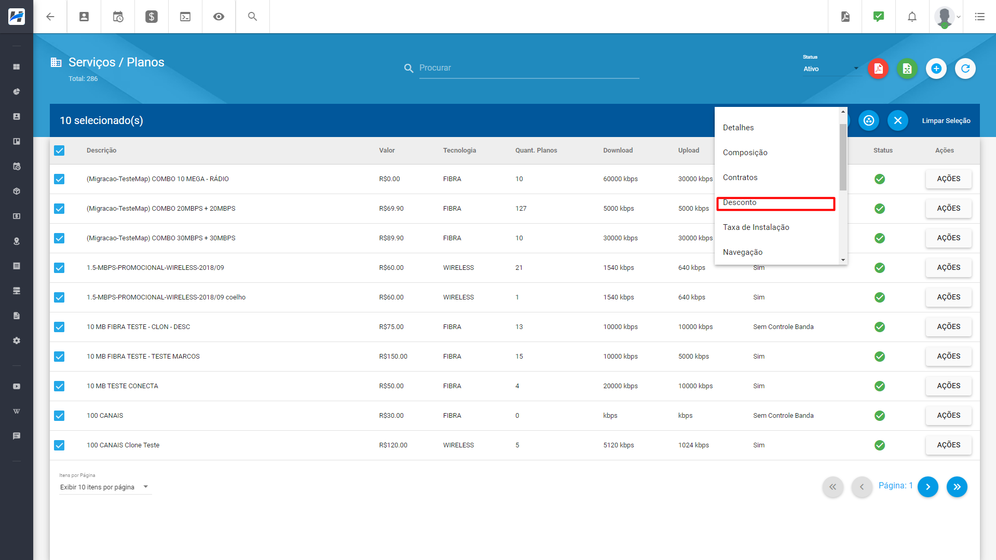Screen dimensions: 996x560
Task: Choose Desconto from the dropdown menu
Action: point(776,202)
